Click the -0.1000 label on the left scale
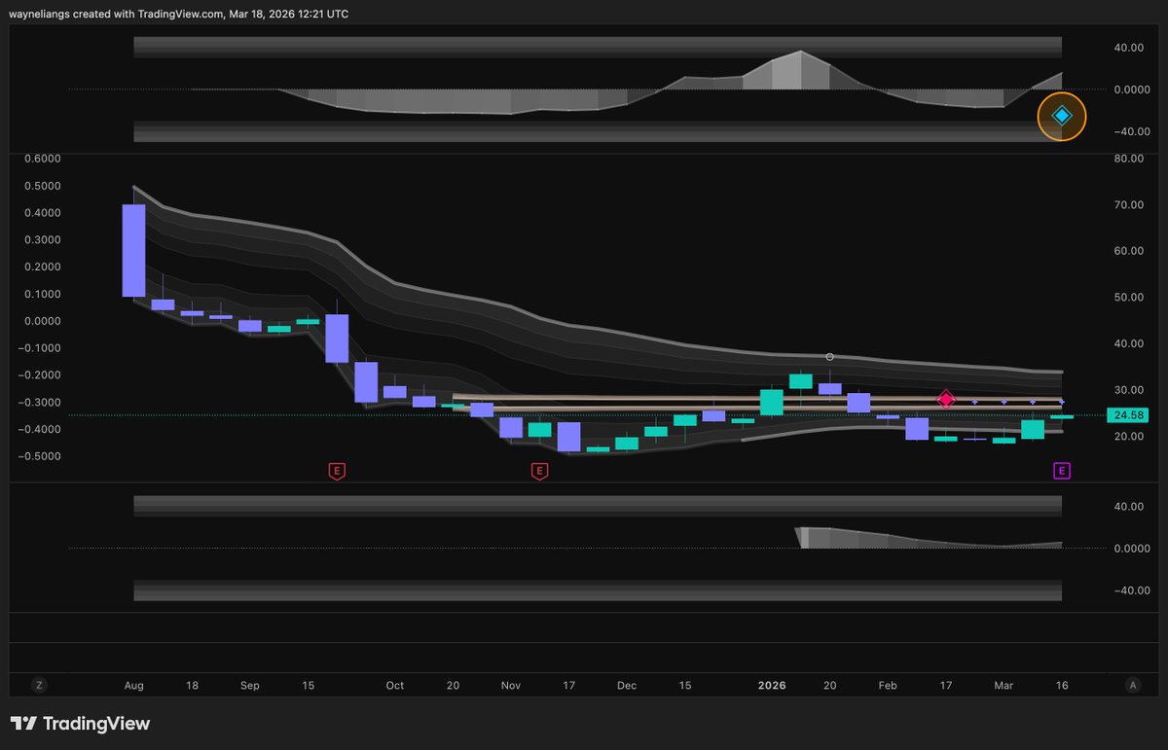 pos(39,348)
